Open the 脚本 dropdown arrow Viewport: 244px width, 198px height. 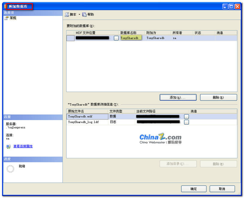[79, 14]
